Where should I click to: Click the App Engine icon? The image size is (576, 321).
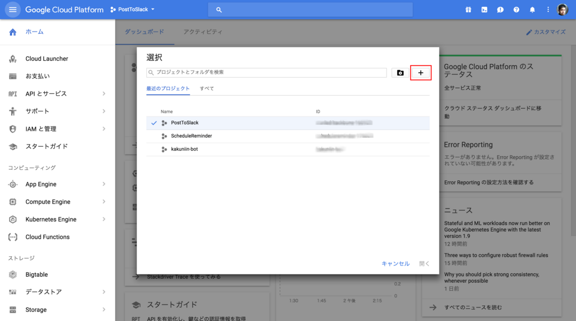(13, 184)
